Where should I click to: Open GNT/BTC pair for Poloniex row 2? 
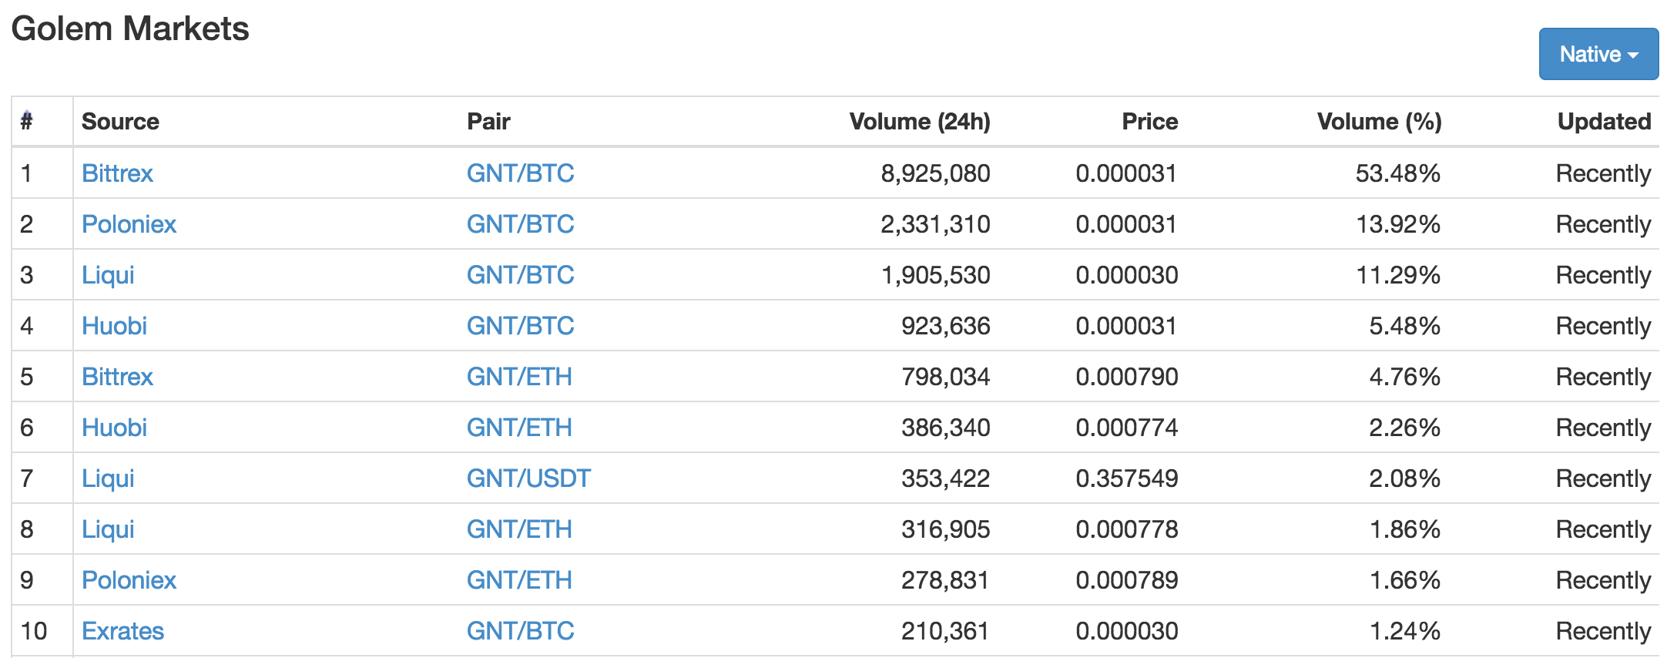click(520, 223)
